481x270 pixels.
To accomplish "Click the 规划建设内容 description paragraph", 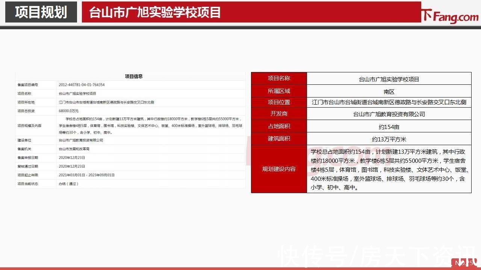I will (x=389, y=169).
